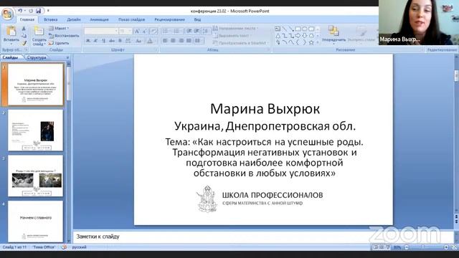Select slide 3 thumbnail with two photos
The image size is (459, 258).
tap(35, 176)
